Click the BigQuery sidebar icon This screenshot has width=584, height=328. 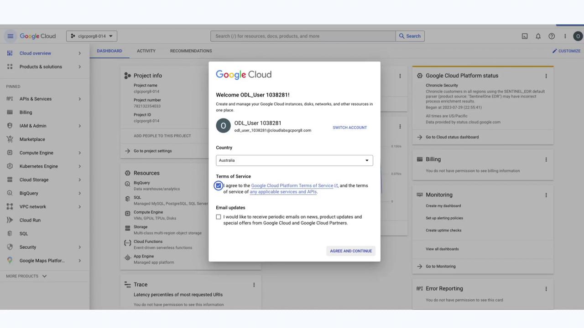coord(10,193)
